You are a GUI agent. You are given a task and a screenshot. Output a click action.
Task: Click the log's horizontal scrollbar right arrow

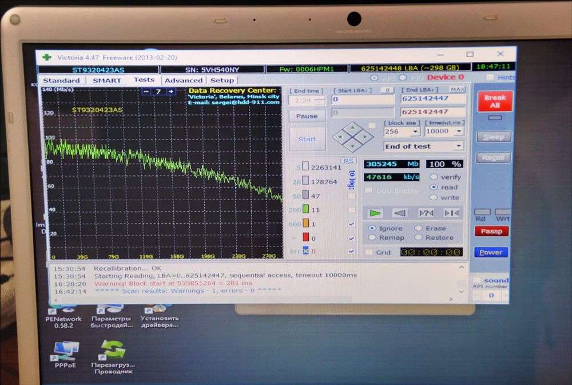[451, 299]
